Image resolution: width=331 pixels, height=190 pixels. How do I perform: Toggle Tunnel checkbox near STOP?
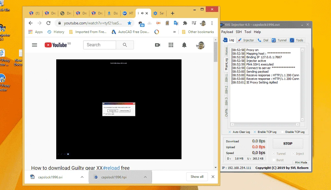tap(274, 154)
